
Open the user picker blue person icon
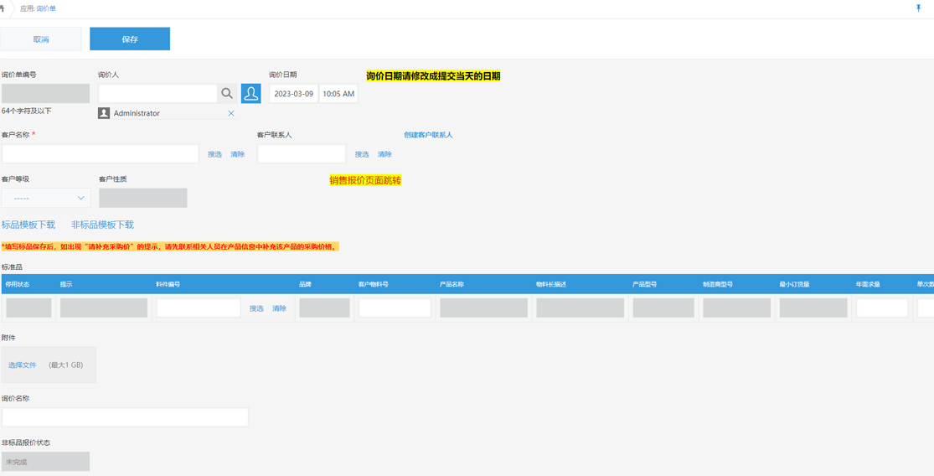(250, 94)
